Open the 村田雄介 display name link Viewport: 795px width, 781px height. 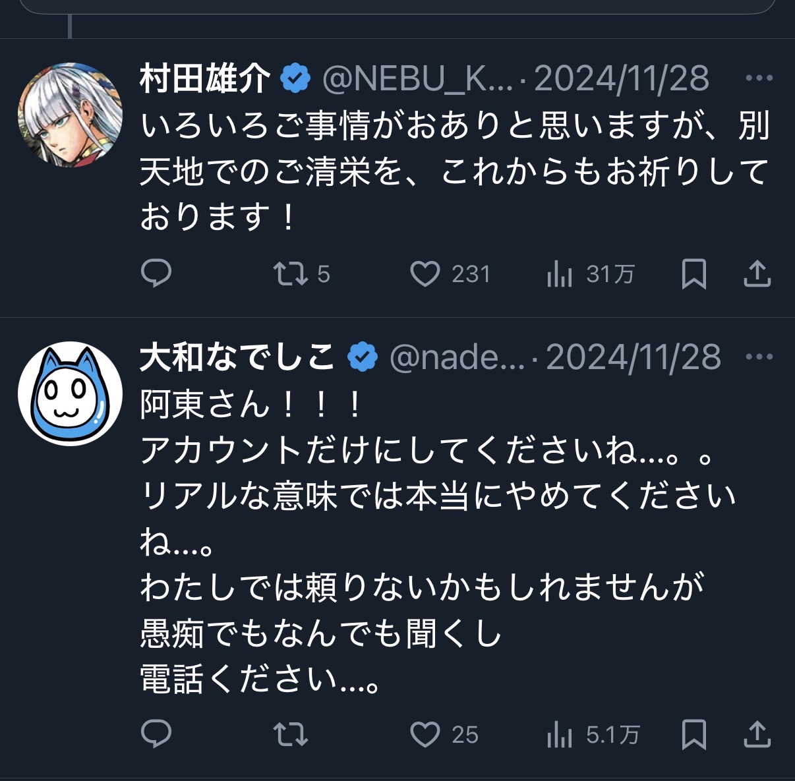[x=205, y=78]
